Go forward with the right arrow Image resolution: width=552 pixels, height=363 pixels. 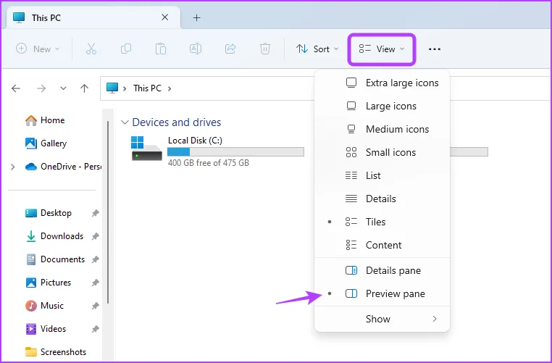pyautogui.click(x=41, y=88)
